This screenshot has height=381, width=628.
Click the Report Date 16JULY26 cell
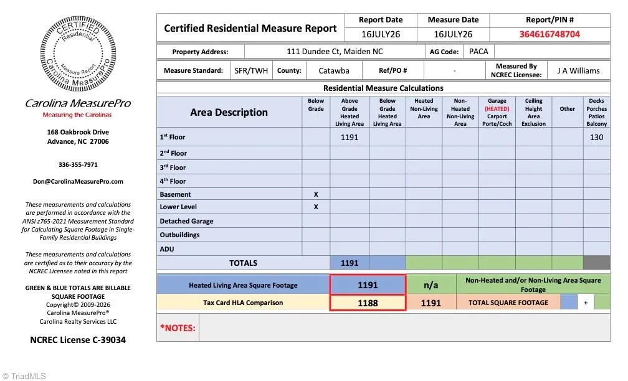click(381, 34)
